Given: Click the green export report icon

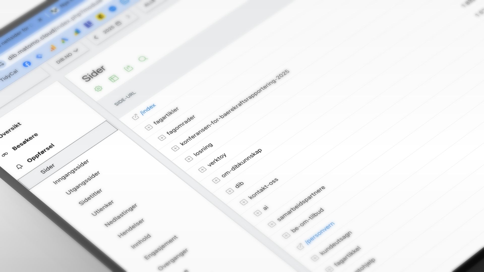Looking at the screenshot, I should point(129,68).
